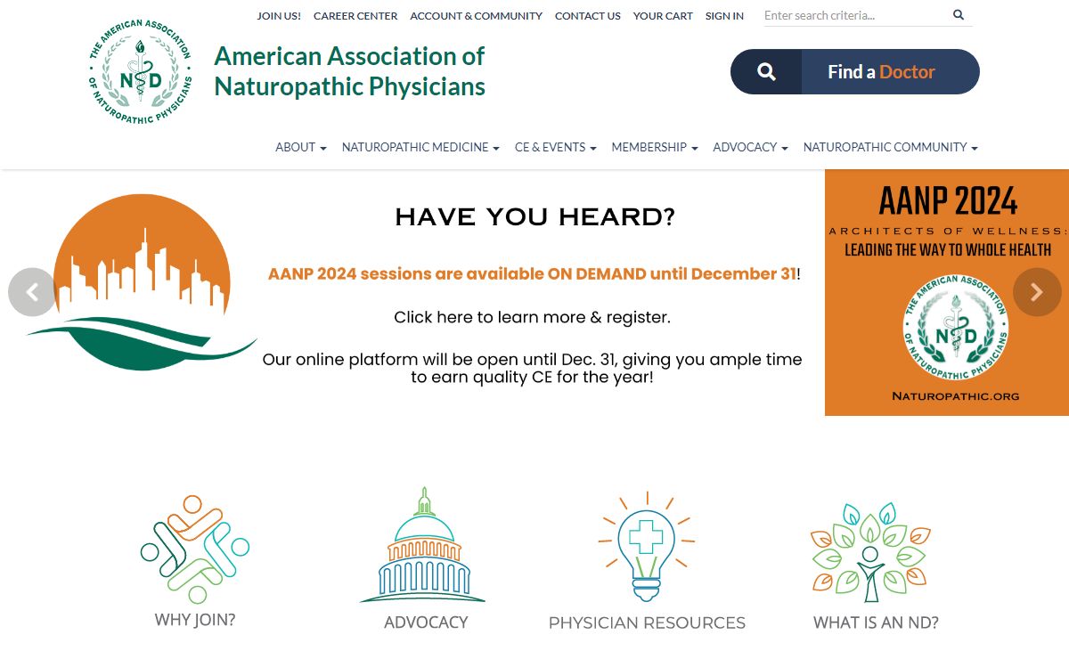The image size is (1069, 659).
Task: Click American Association of Naturopathic Physicians title
Action: tap(349, 70)
